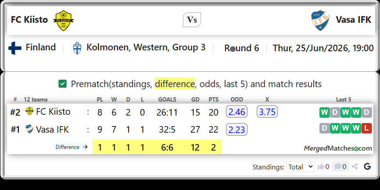The height and width of the screenshot is (190, 380).
Task: Click the Vs button between teams
Action: [192, 20]
